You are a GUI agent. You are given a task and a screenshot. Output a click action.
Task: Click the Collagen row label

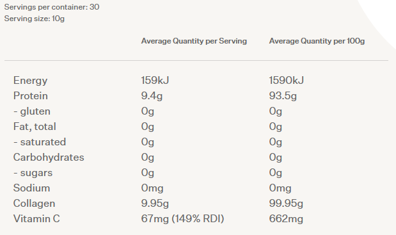coord(34,204)
